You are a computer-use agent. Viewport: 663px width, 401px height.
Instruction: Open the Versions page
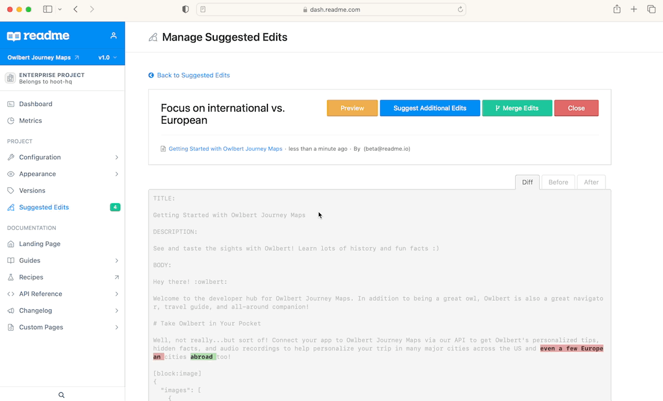(x=32, y=191)
